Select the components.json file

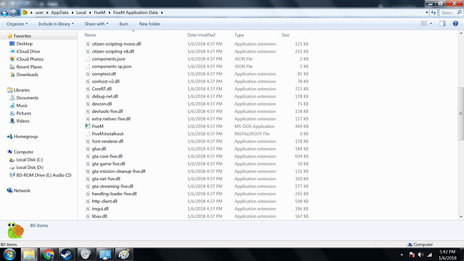coord(108,59)
